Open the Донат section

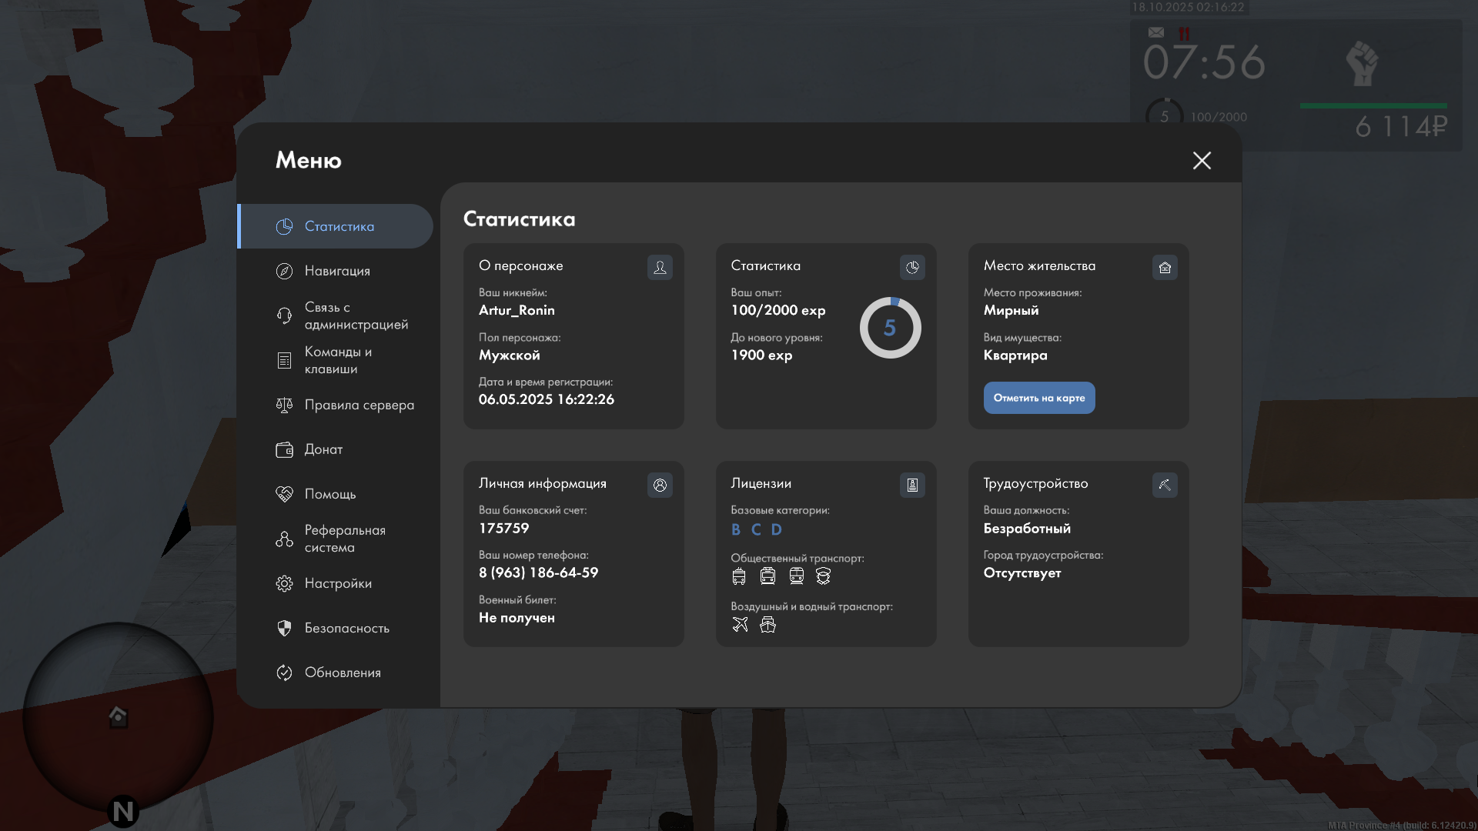coord(323,449)
